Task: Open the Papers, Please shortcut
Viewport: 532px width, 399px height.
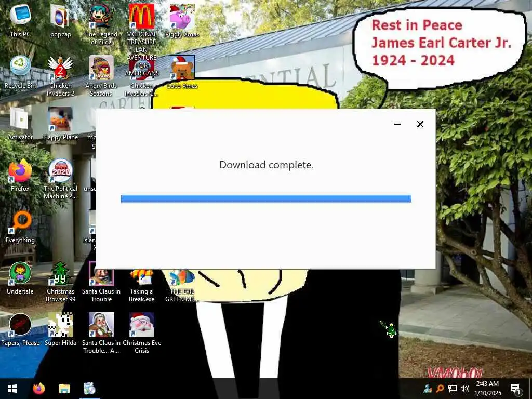Action: pyautogui.click(x=20, y=330)
